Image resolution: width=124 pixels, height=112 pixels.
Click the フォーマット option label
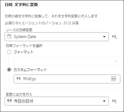[x=24, y=52]
